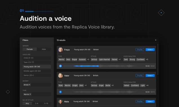The width and height of the screenshot is (179, 107).
Task: Click the Anger style tag
Action: coord(101,85)
